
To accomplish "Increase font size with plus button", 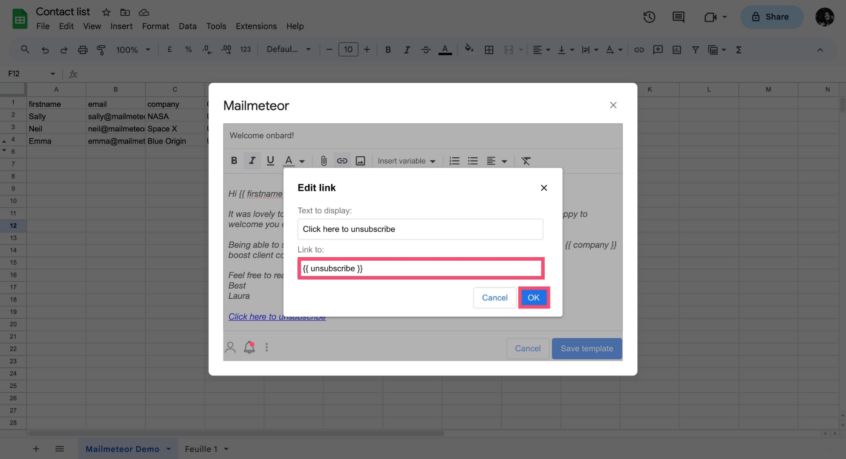I will (x=367, y=50).
